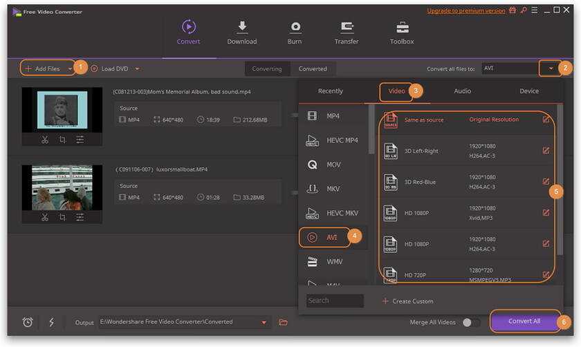The width and height of the screenshot is (581, 347).
Task: Switch to the Video tab
Action: (x=396, y=91)
